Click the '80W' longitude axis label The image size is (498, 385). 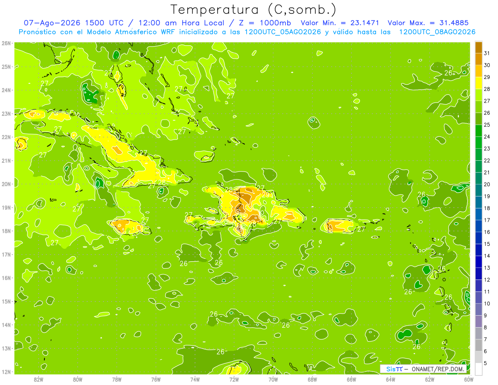coord(78,379)
